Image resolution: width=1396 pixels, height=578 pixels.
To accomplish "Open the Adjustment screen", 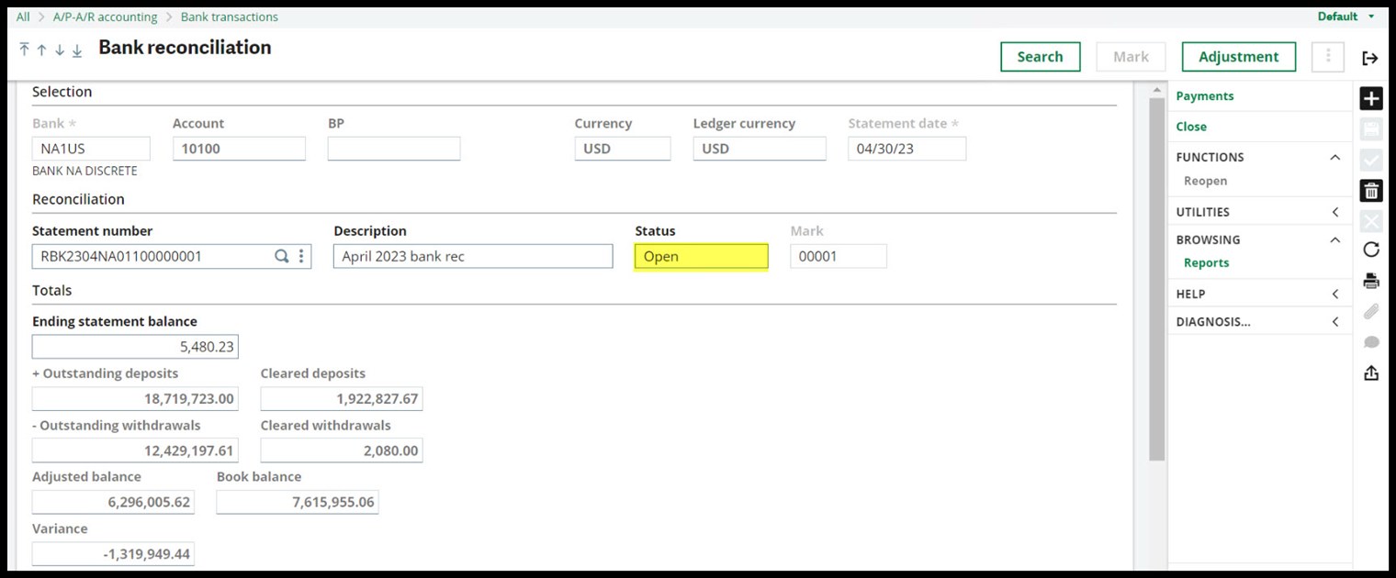I will [x=1238, y=56].
